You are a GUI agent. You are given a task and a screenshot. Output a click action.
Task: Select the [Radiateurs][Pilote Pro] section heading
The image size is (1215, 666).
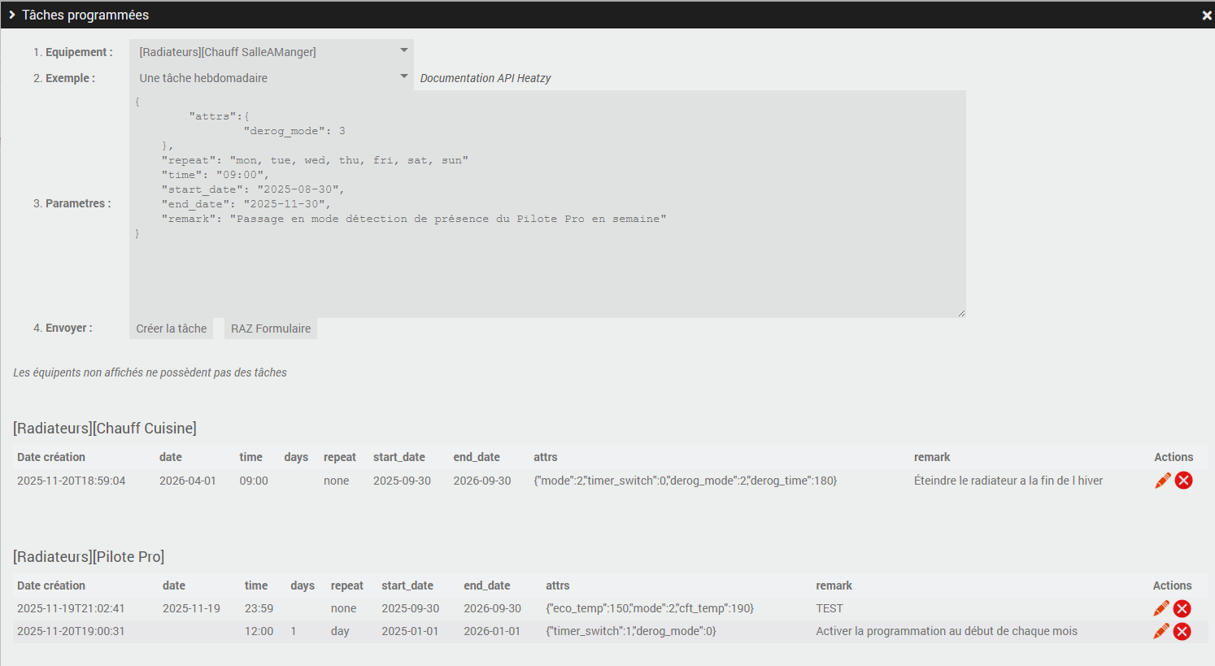click(89, 556)
